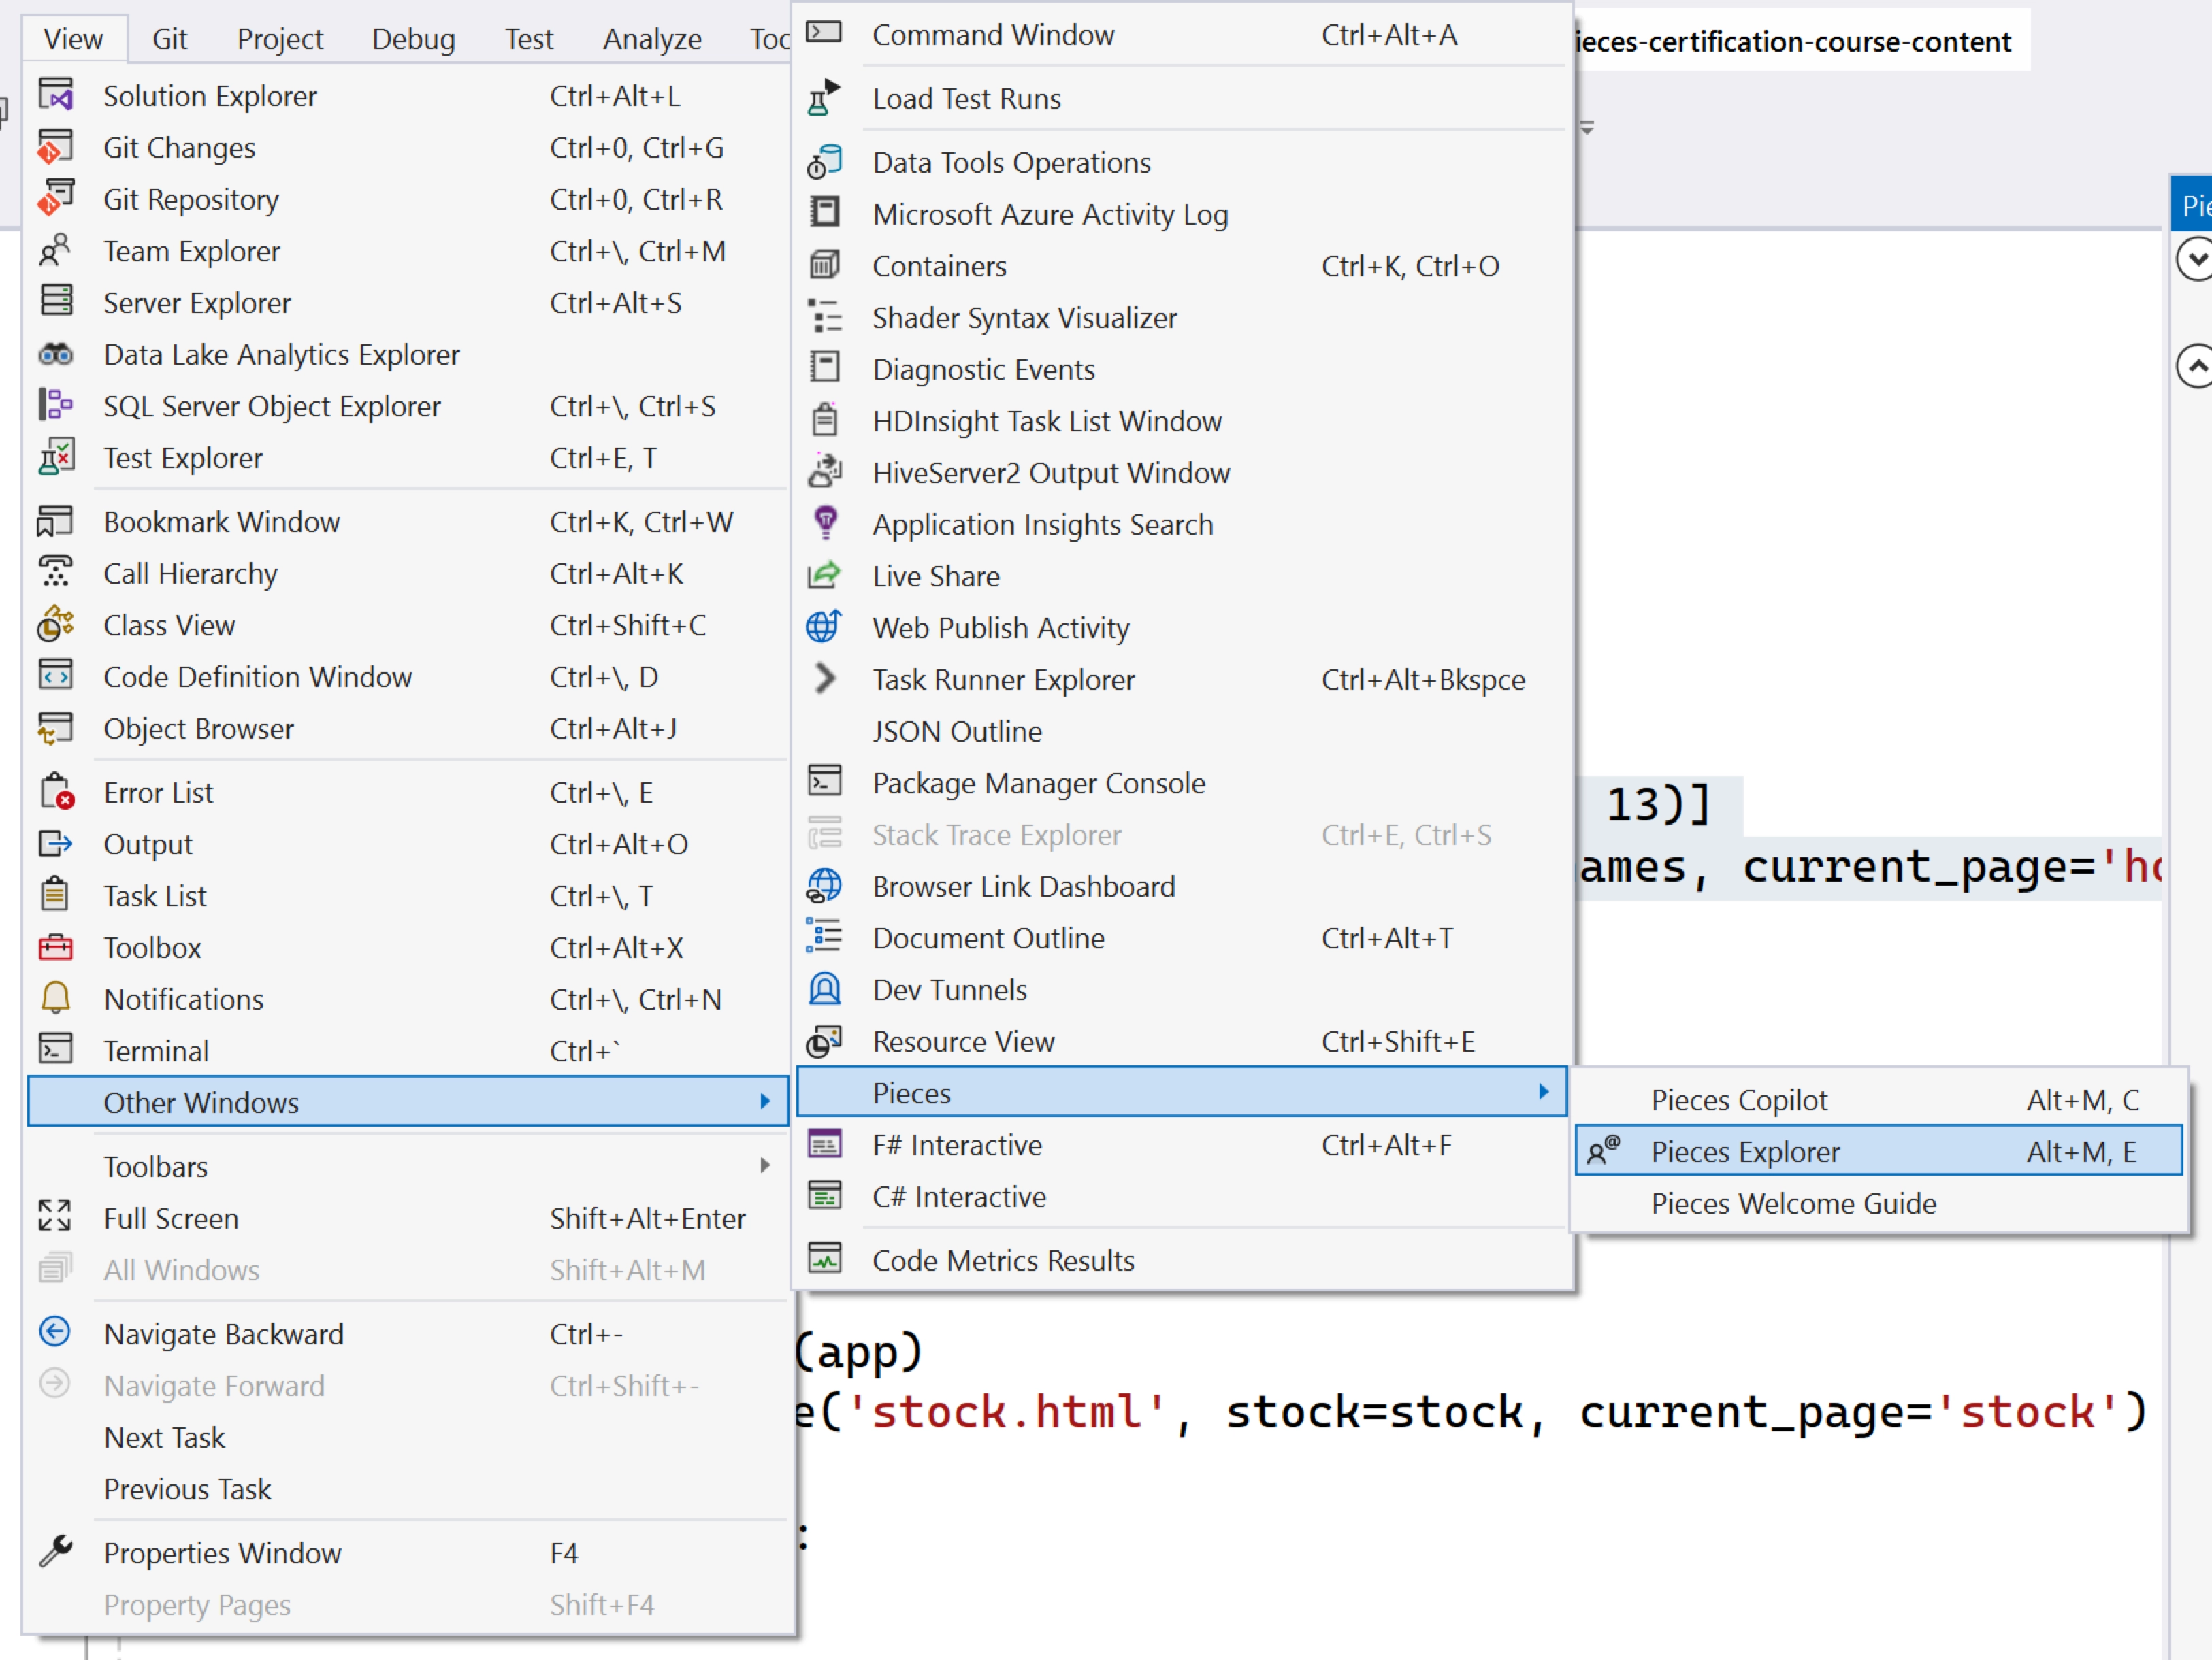The image size is (2212, 1660).
Task: Click the Error List icon
Action: [57, 791]
